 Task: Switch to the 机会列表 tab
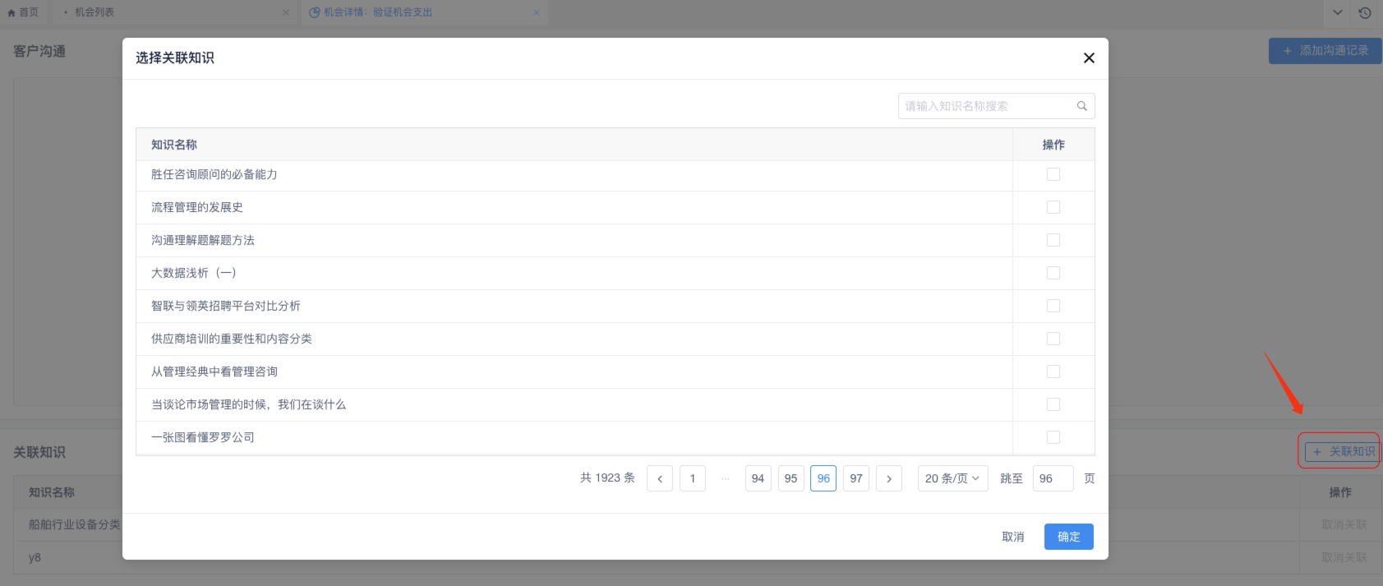click(x=95, y=12)
